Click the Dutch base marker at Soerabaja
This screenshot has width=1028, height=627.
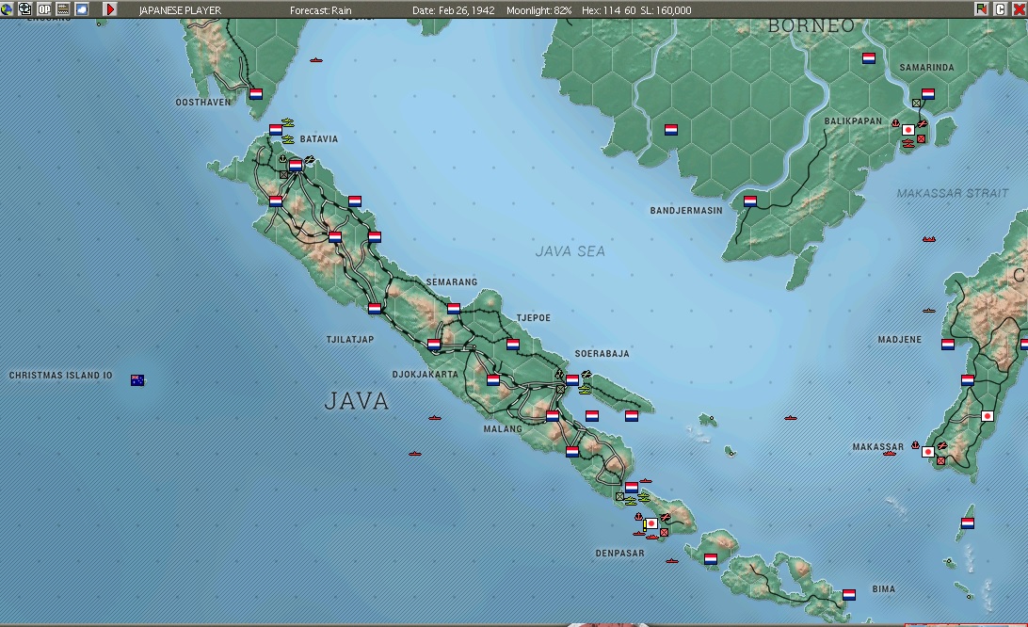[572, 381]
